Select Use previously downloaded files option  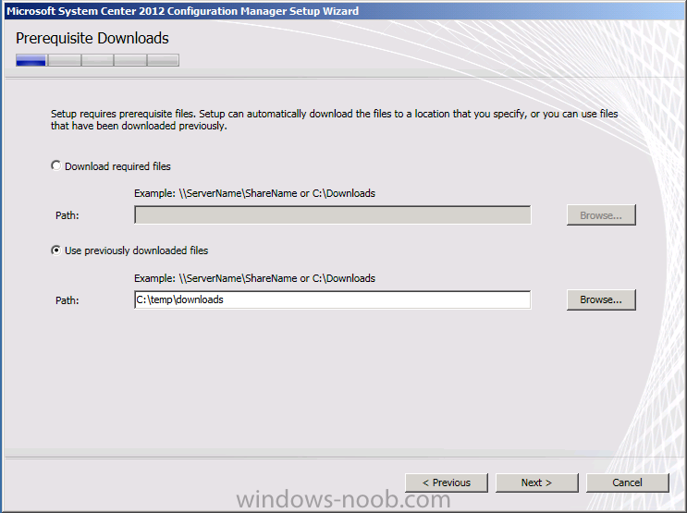pyautogui.click(x=55, y=250)
